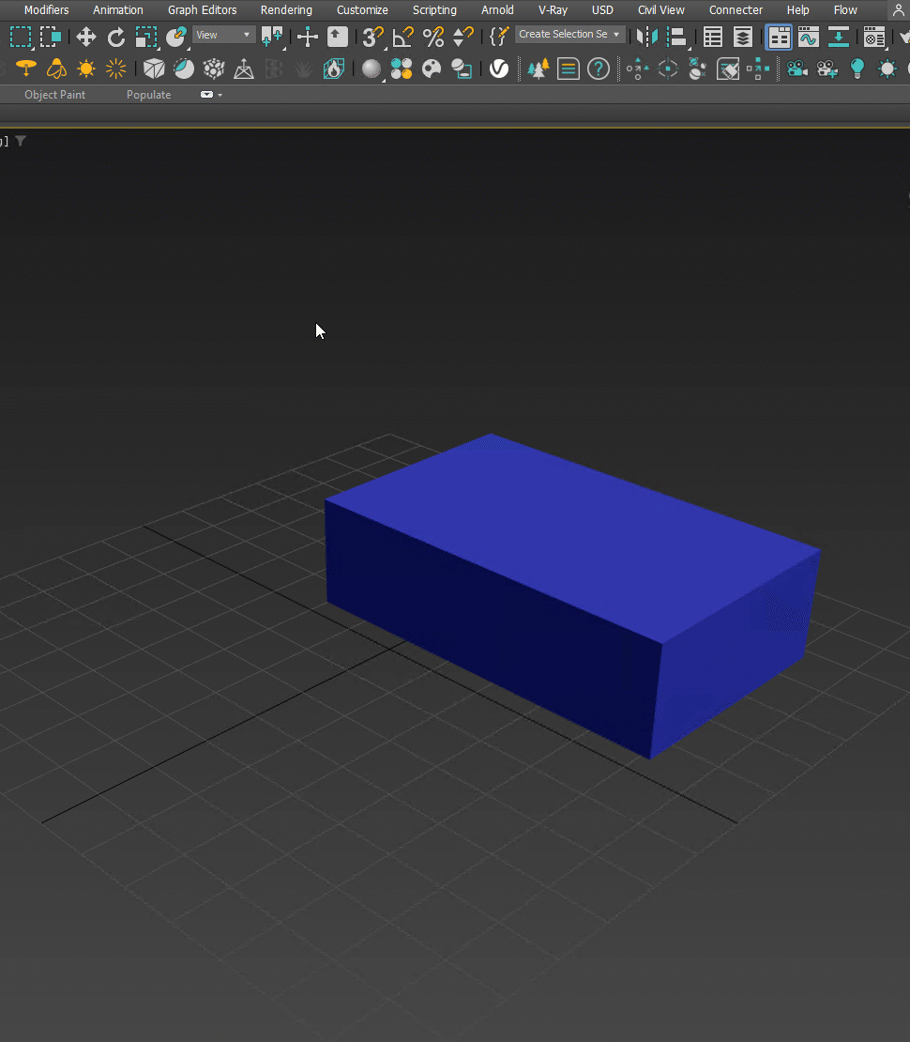The width and height of the screenshot is (910, 1042).
Task: Select the Rectangular Selection Region tool
Action: [21, 37]
